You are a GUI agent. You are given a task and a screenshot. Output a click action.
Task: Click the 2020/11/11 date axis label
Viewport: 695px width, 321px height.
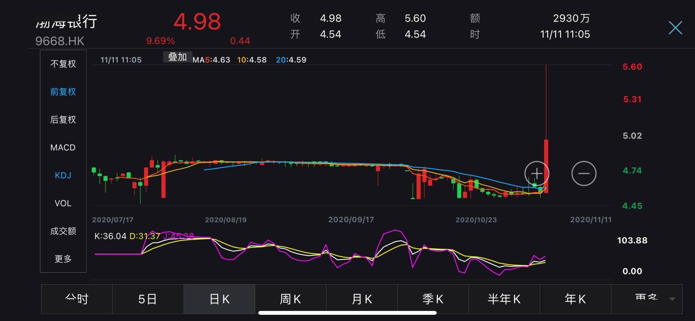tap(591, 220)
